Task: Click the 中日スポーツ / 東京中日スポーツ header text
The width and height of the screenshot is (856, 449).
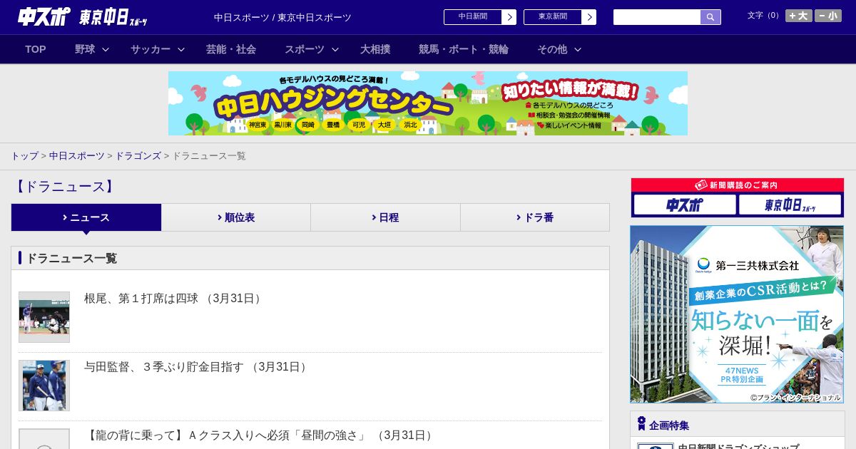Action: (282, 17)
